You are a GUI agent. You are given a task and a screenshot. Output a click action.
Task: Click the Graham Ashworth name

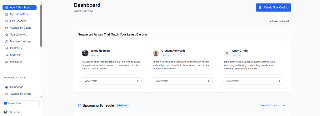pyautogui.click(x=173, y=51)
